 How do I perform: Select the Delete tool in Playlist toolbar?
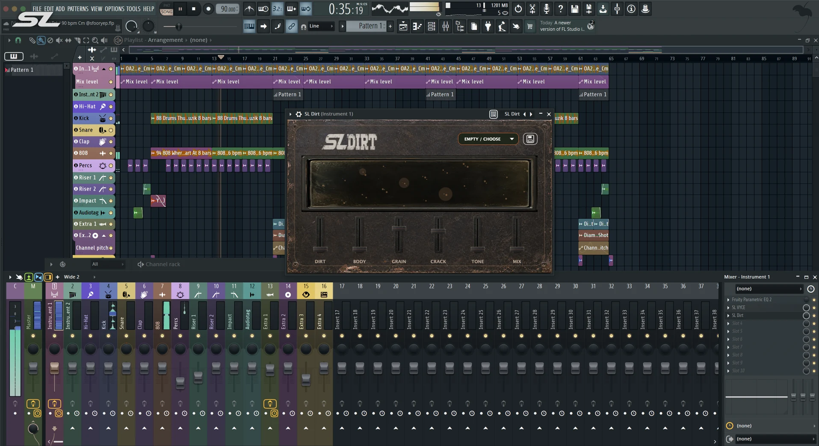pos(50,40)
